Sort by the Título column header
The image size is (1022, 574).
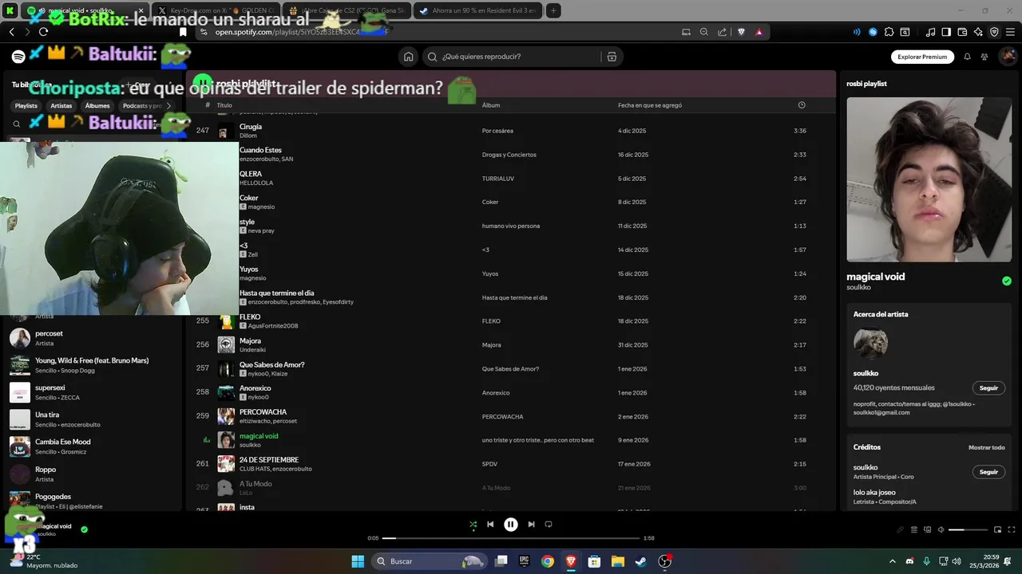(224, 105)
